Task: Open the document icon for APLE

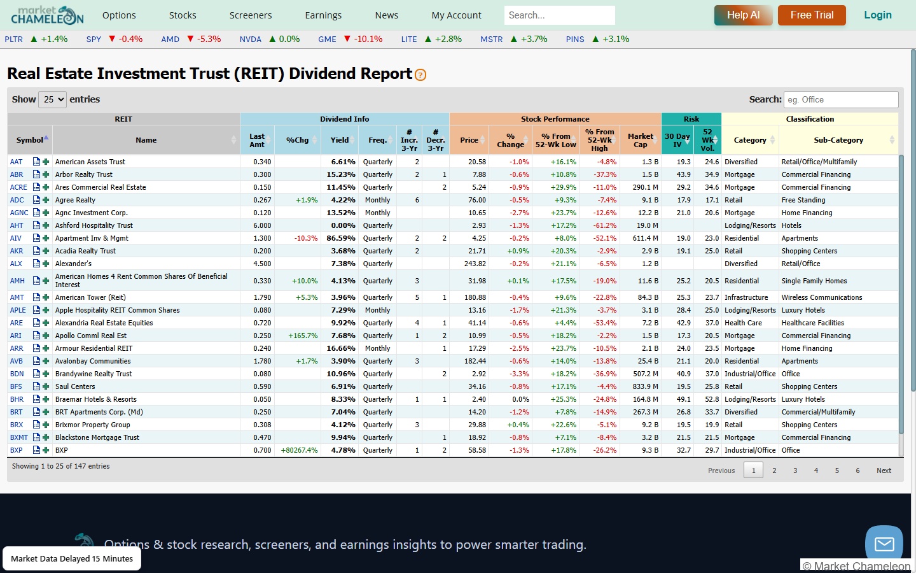Action: click(x=36, y=310)
